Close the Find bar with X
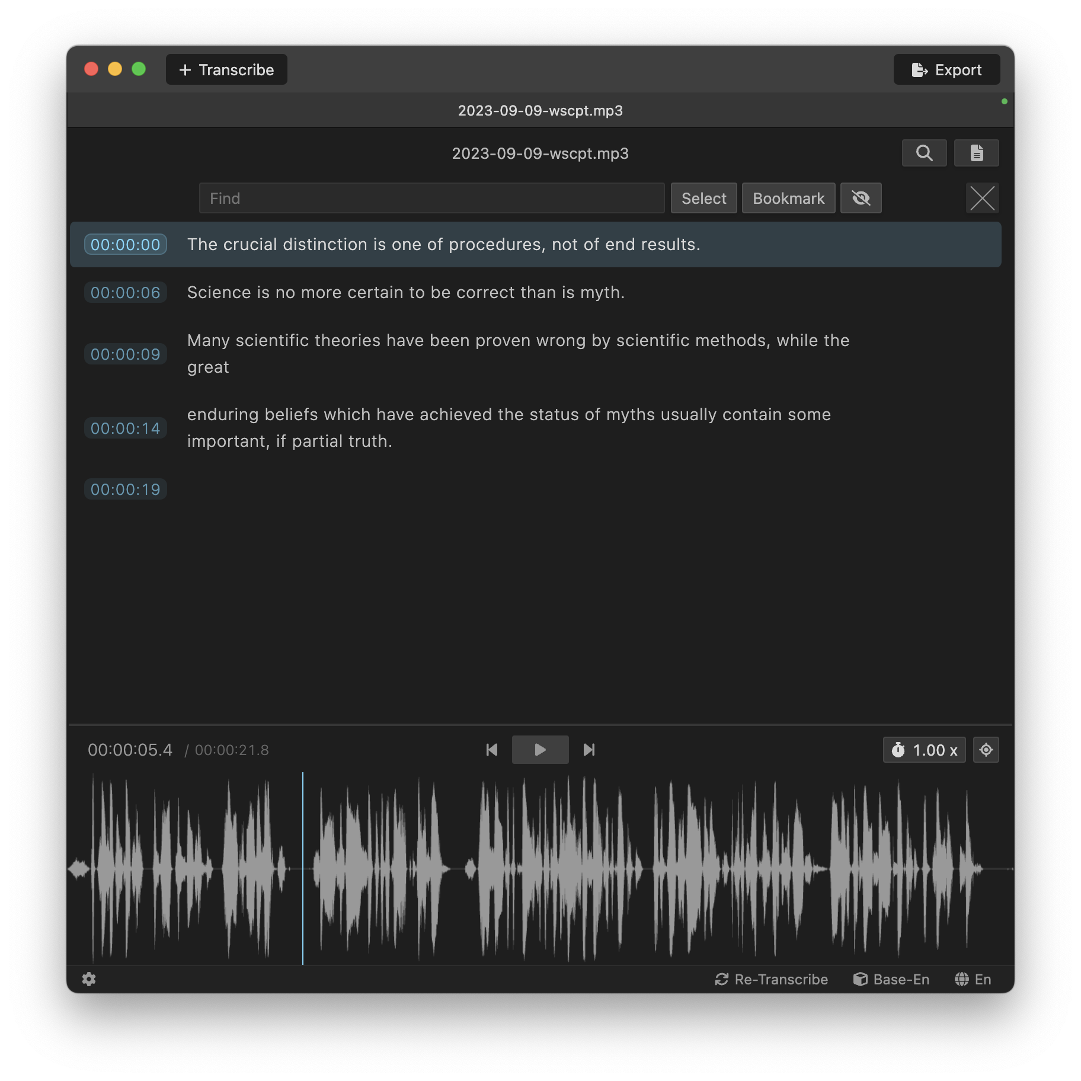 (982, 198)
